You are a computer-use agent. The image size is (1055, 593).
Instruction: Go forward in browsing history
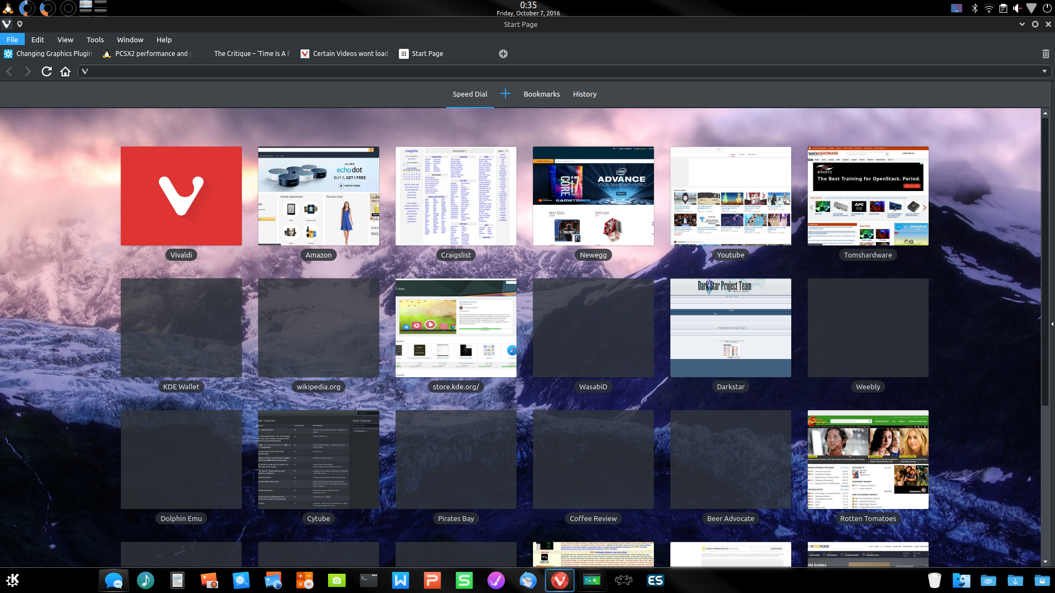(28, 71)
